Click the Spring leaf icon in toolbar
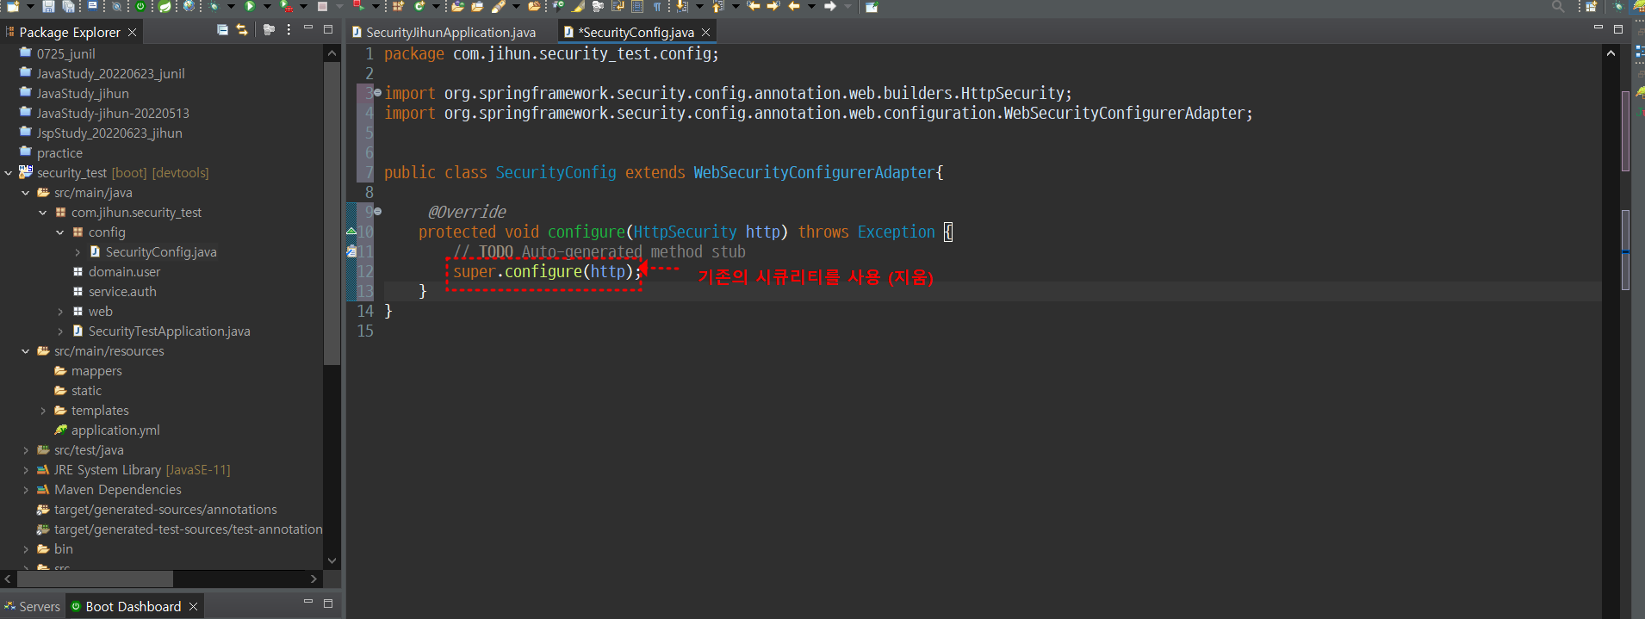 164,7
